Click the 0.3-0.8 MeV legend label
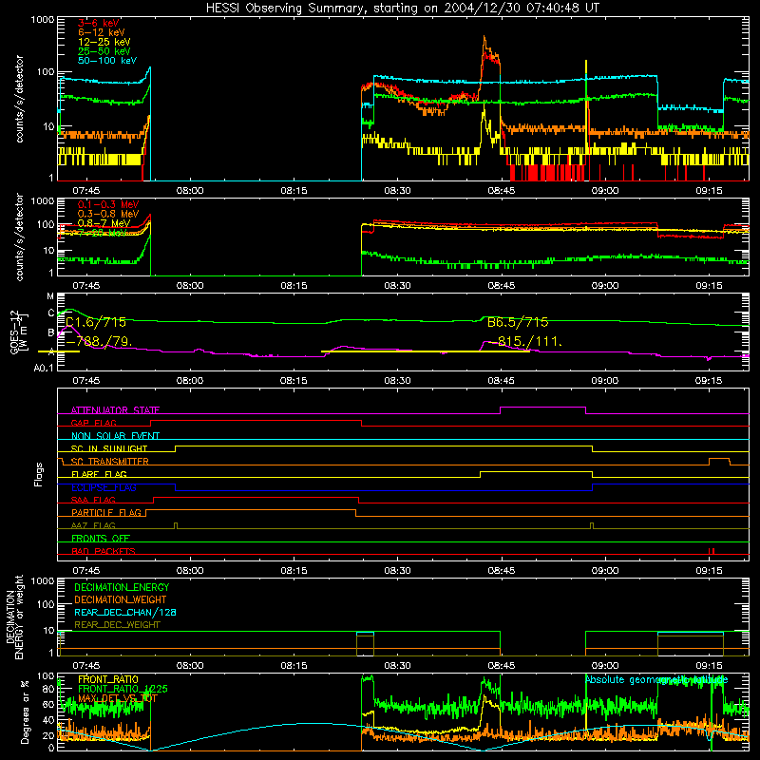Image resolution: width=760 pixels, height=760 pixels. tap(107, 214)
